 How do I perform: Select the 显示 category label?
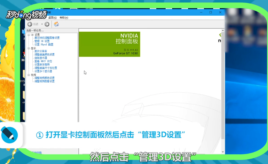[x=33, y=48]
